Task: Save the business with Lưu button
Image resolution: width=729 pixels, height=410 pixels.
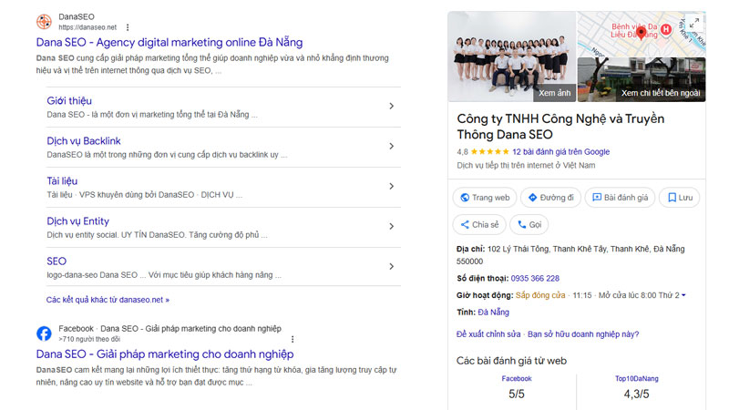Action: tap(679, 197)
